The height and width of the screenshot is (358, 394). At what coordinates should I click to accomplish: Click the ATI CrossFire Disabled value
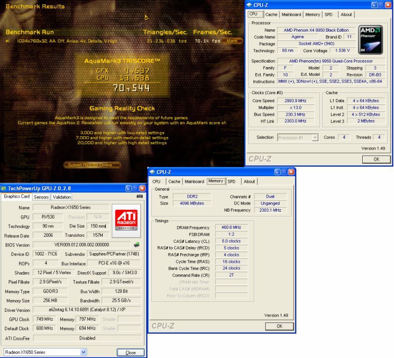click(x=87, y=338)
